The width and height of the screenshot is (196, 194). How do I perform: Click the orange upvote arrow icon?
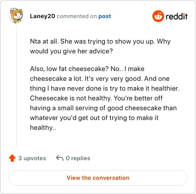coord(12,158)
